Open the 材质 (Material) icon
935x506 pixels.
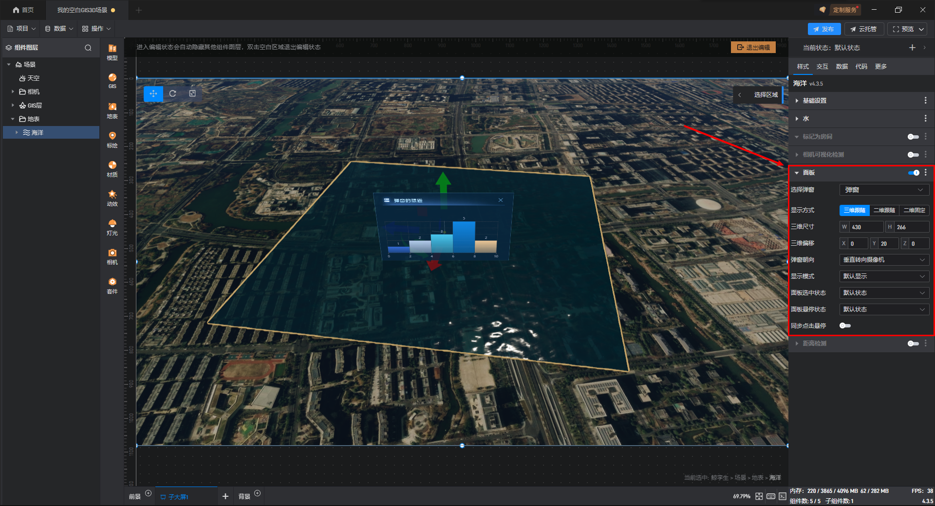[112, 168]
